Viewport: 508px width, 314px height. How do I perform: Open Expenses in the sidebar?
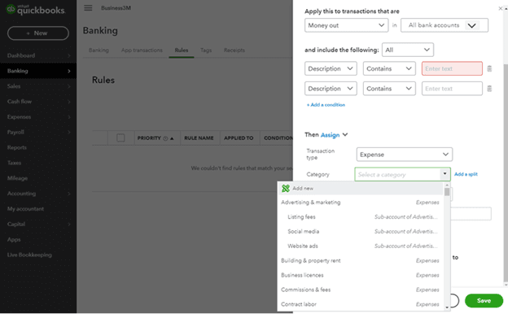pos(38,117)
